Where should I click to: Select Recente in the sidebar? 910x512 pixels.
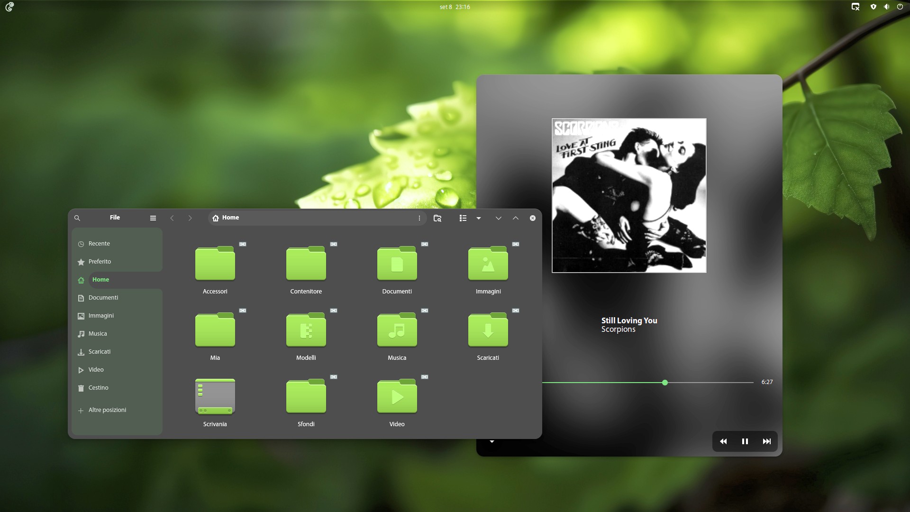tap(117, 244)
